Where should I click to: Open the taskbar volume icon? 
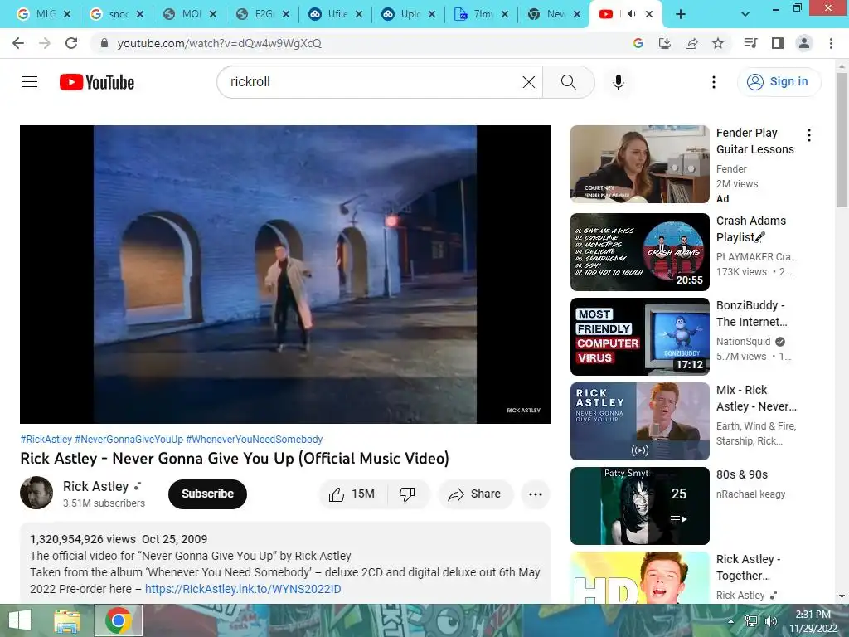pyautogui.click(x=770, y=620)
